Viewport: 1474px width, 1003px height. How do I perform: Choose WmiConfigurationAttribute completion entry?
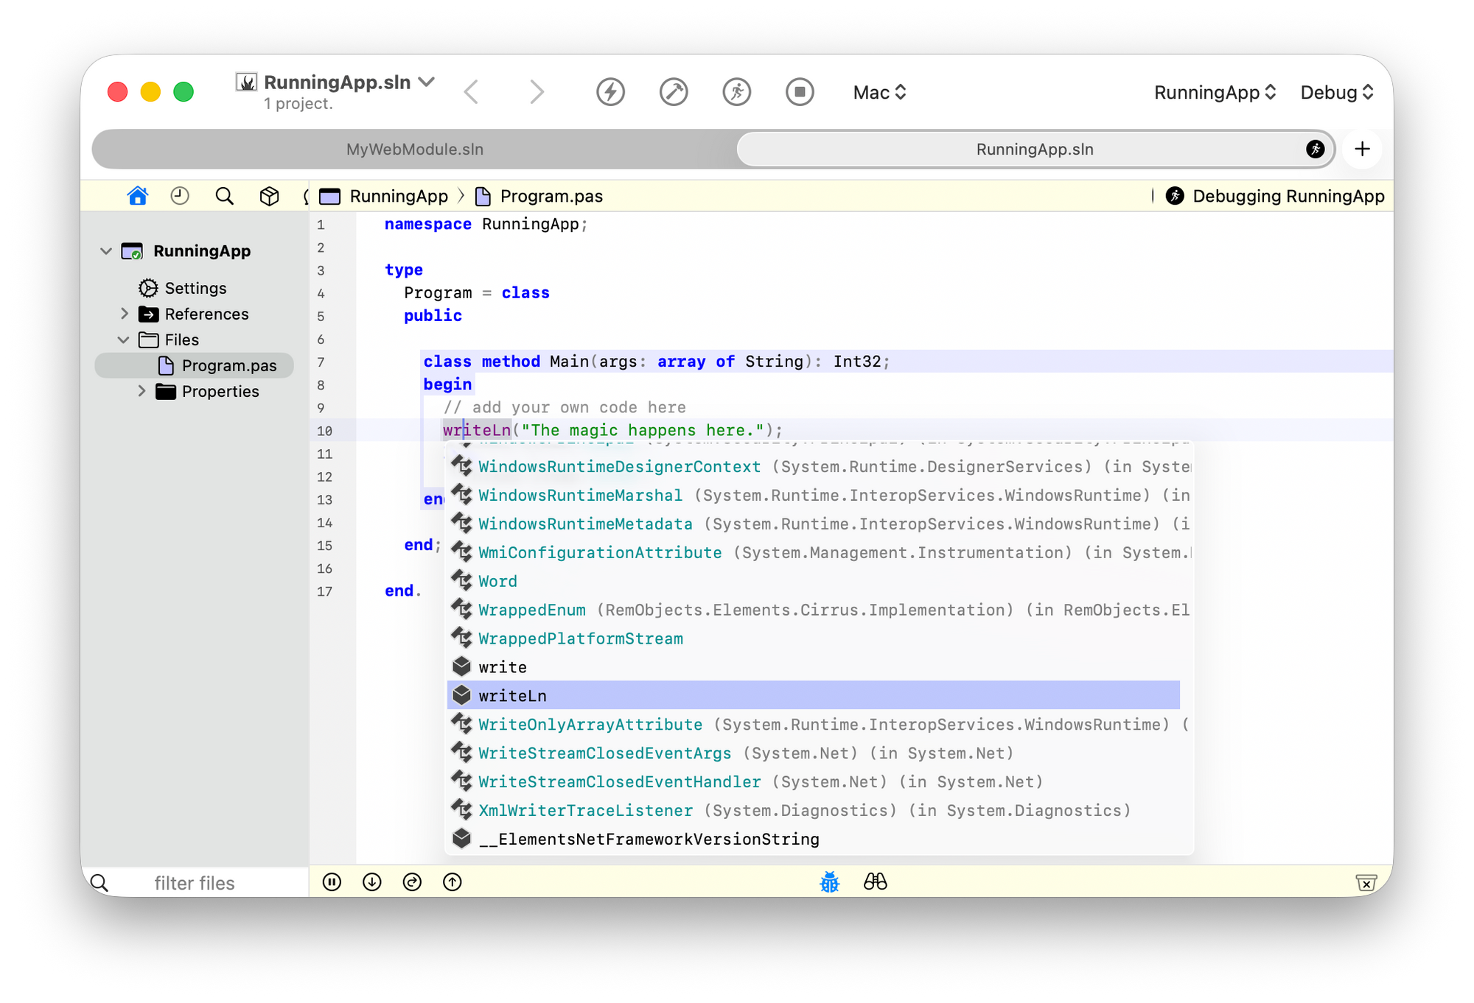[814, 552]
